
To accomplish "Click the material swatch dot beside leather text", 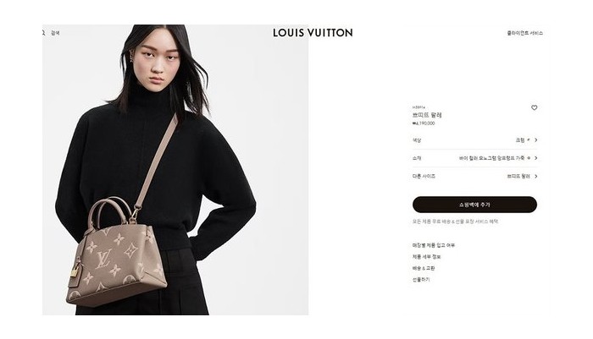I will [529, 158].
